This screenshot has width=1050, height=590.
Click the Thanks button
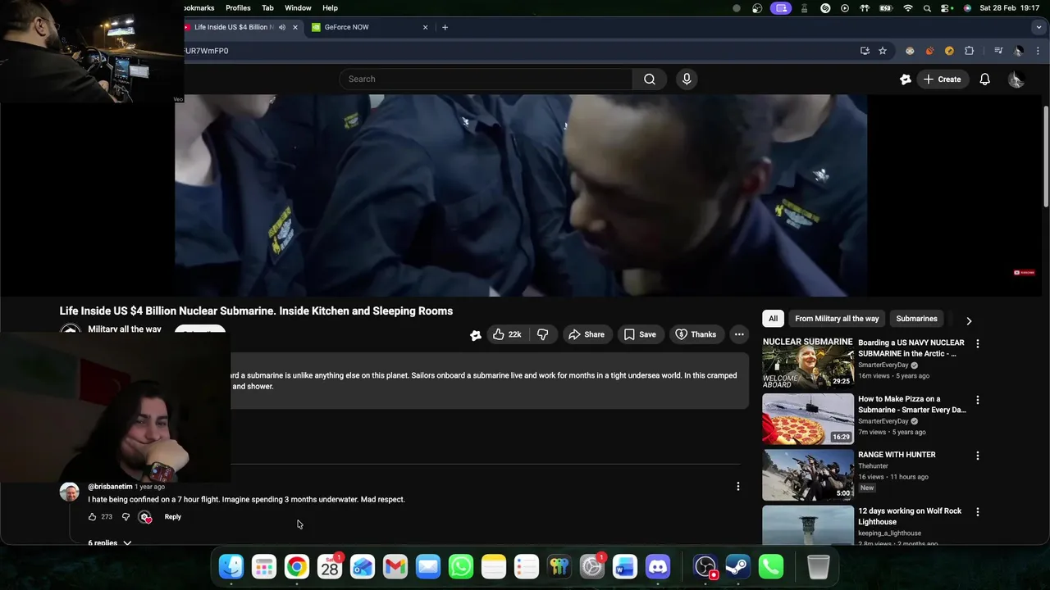point(696,334)
